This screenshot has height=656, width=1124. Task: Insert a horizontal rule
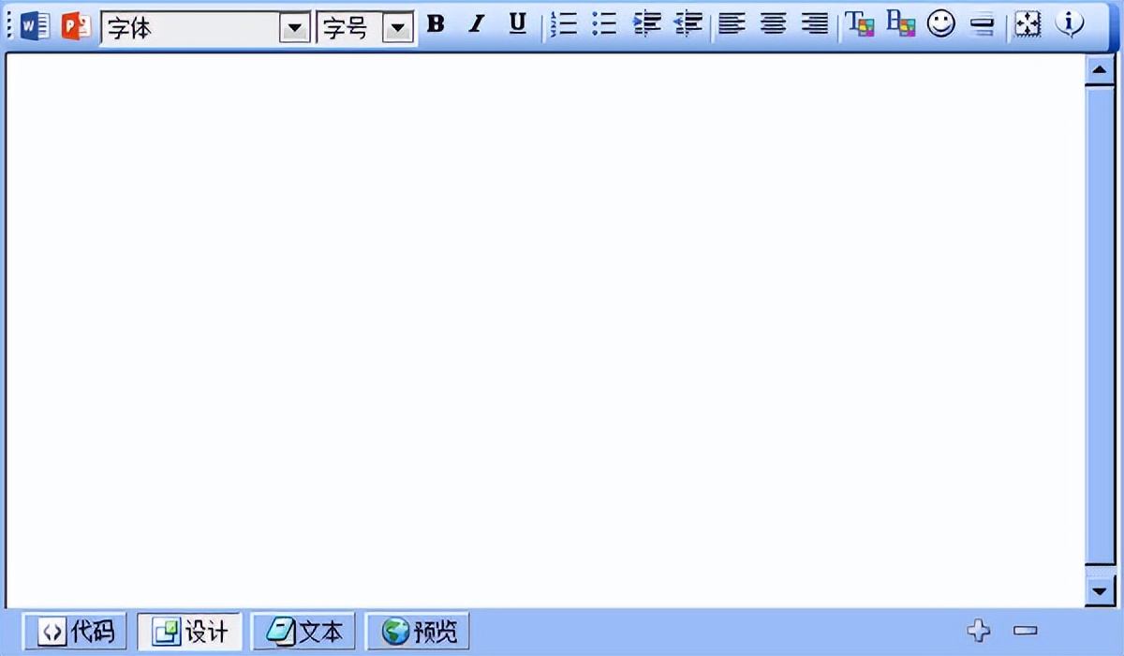982,25
